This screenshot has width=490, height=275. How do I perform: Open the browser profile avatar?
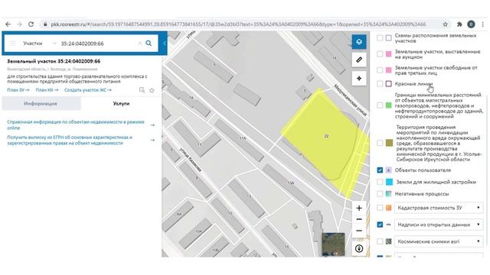[x=472, y=24]
